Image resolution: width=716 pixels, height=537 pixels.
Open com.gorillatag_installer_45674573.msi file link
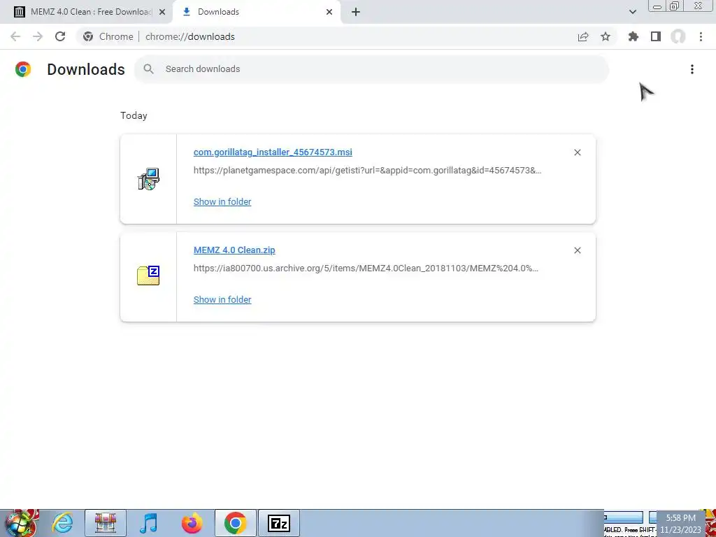click(273, 152)
